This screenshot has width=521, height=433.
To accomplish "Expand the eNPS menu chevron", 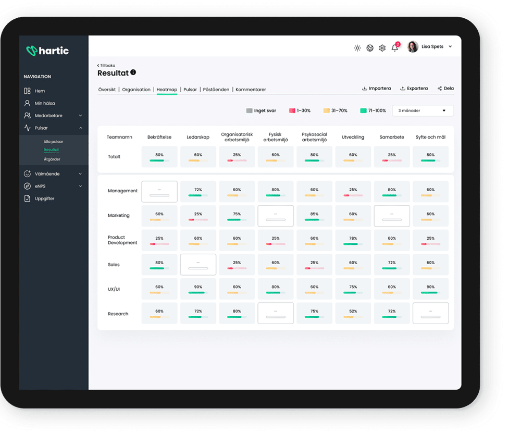I will [80, 186].
